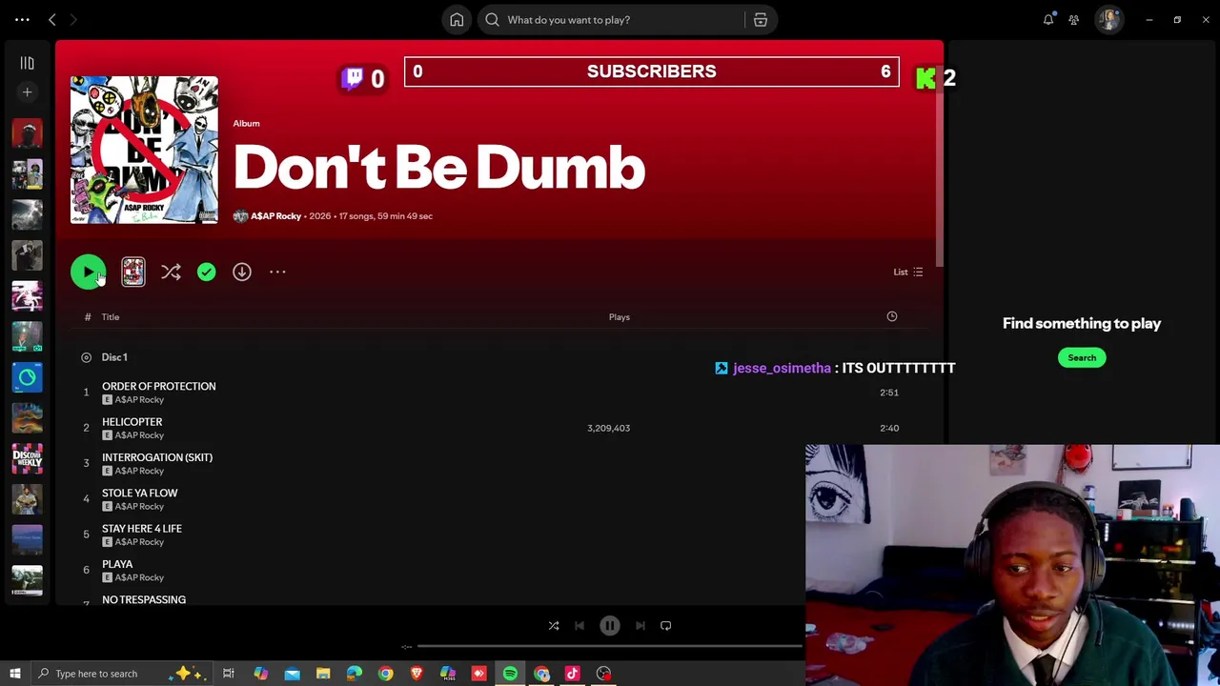Click the Title column header
This screenshot has width=1220, height=686.
tap(111, 317)
